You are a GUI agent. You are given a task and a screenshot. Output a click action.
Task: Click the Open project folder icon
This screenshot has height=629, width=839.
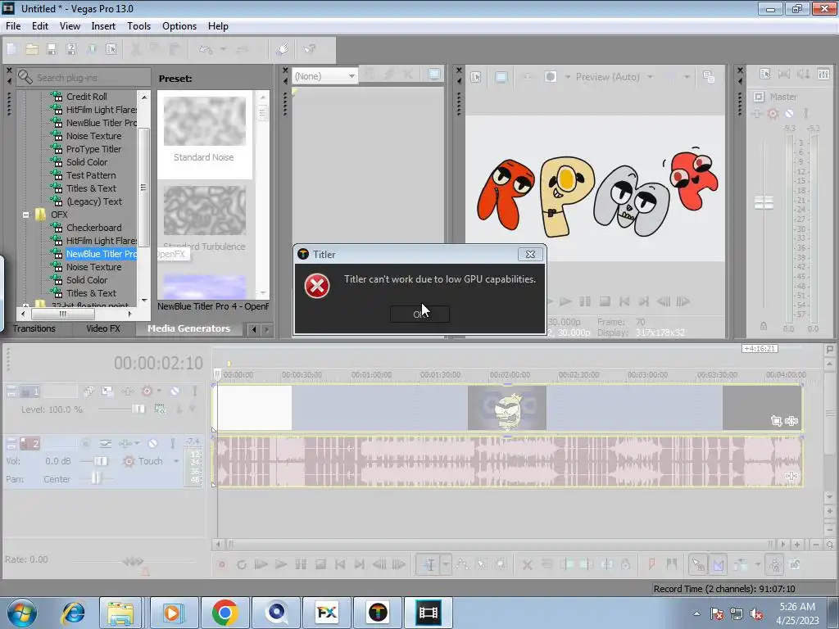32,49
